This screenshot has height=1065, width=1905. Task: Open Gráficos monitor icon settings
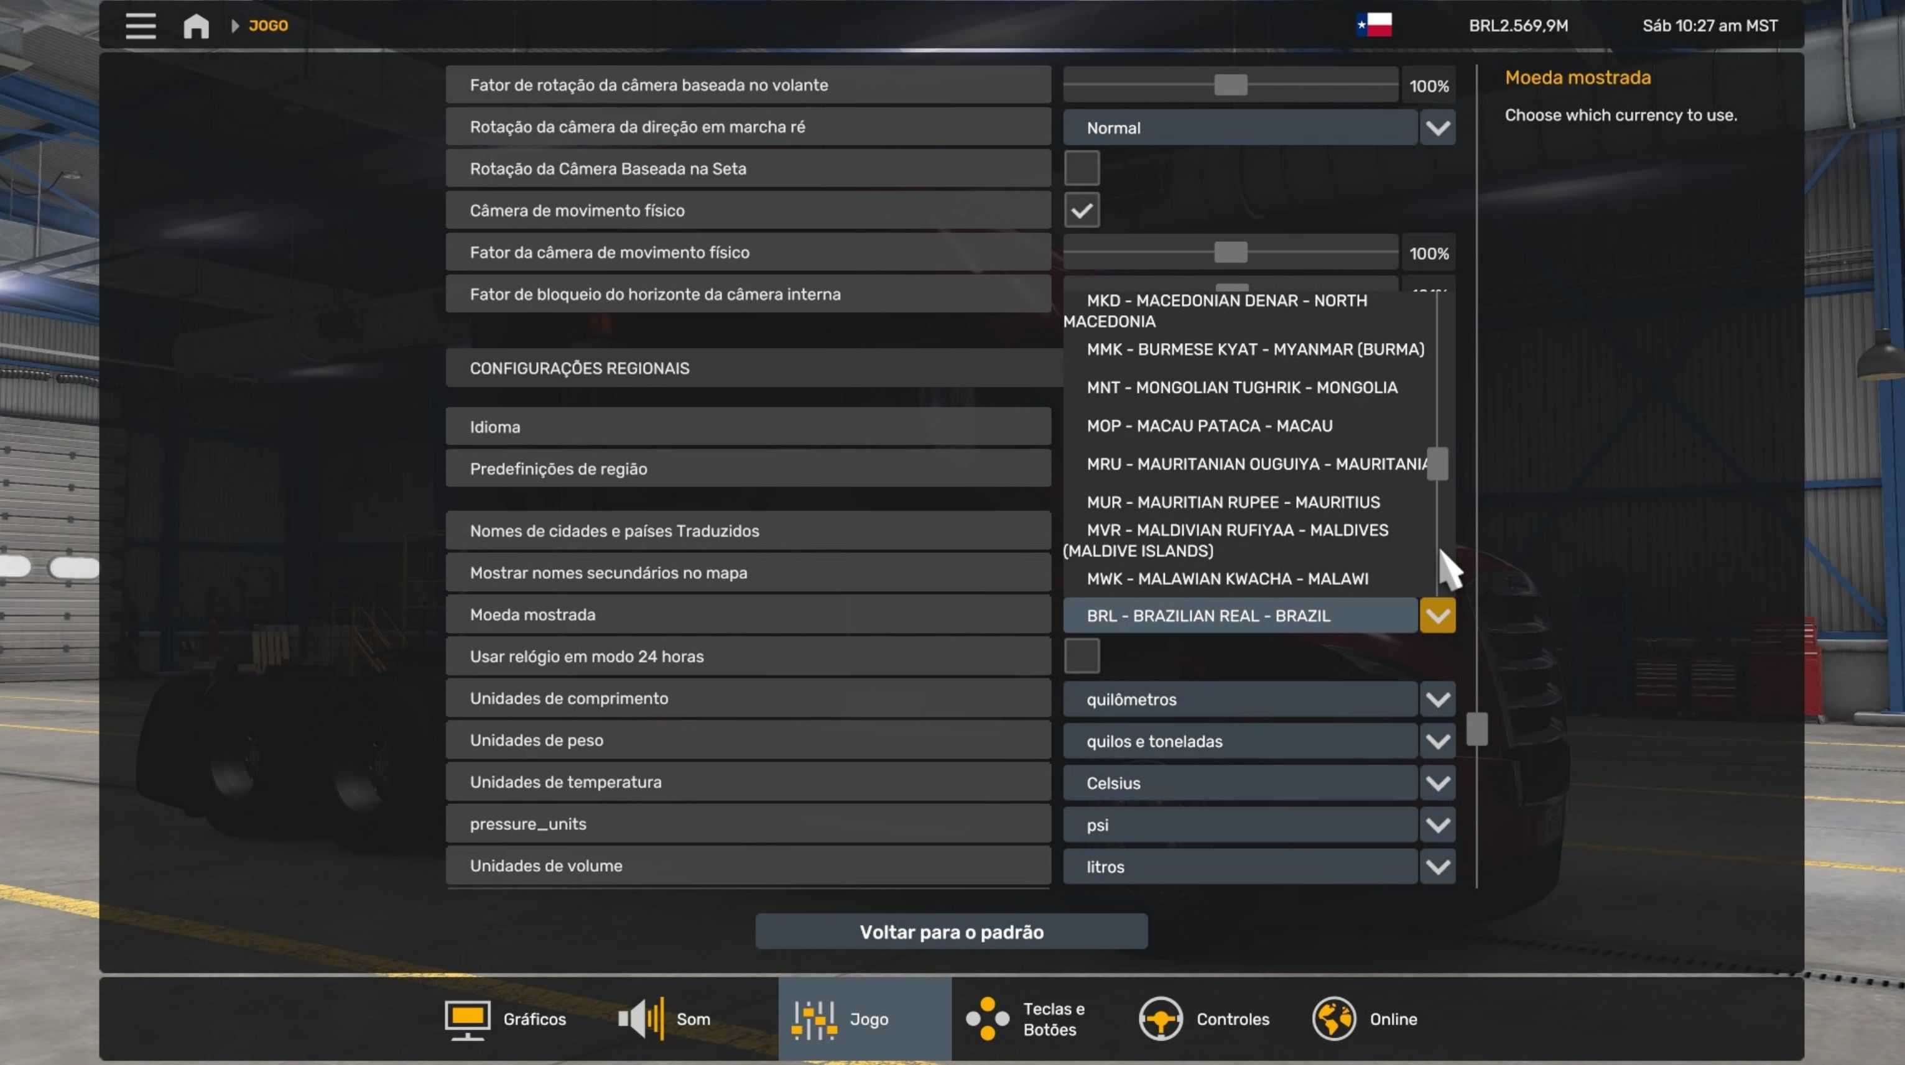467,1019
